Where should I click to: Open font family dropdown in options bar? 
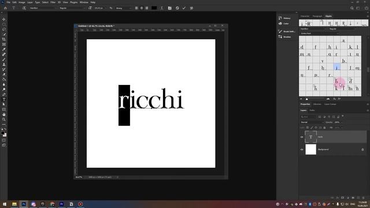[43, 8]
